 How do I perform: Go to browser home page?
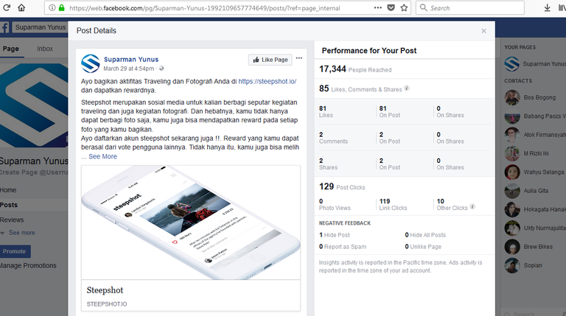pos(21,7)
